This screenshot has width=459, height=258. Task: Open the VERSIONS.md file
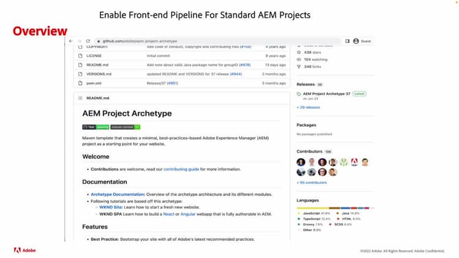(99, 74)
